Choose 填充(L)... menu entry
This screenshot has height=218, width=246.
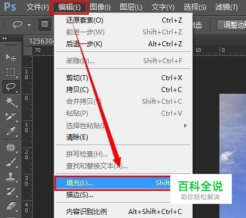coord(113,183)
